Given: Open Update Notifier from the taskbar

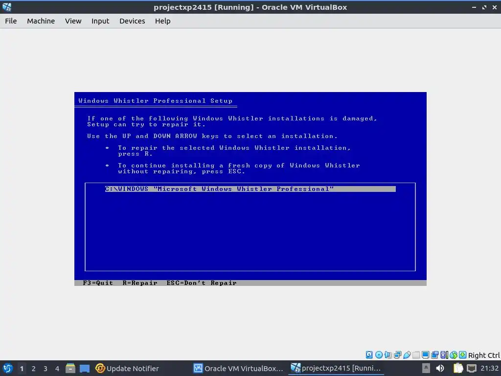Looking at the screenshot, I should [127, 368].
